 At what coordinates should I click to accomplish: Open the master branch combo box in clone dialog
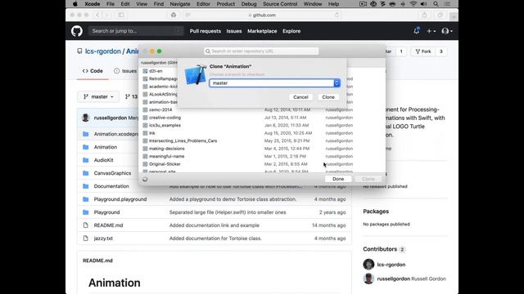(x=337, y=83)
